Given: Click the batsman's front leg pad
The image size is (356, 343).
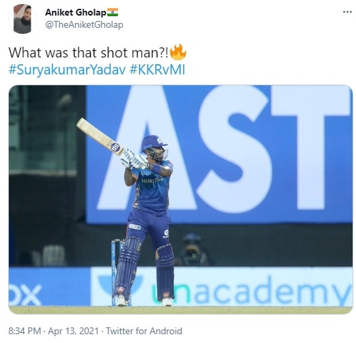Looking at the screenshot, I should tap(165, 272).
